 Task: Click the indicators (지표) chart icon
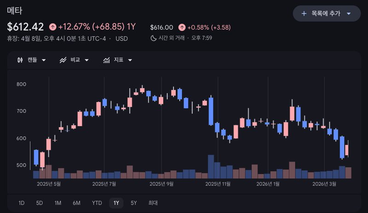[106, 60]
